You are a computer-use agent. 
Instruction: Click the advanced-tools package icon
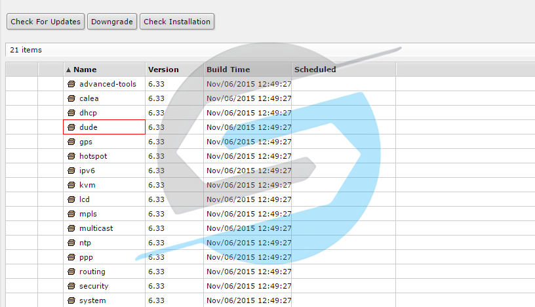pyautogui.click(x=71, y=84)
